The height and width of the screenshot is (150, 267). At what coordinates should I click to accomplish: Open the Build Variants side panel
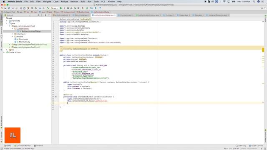tap(2, 122)
